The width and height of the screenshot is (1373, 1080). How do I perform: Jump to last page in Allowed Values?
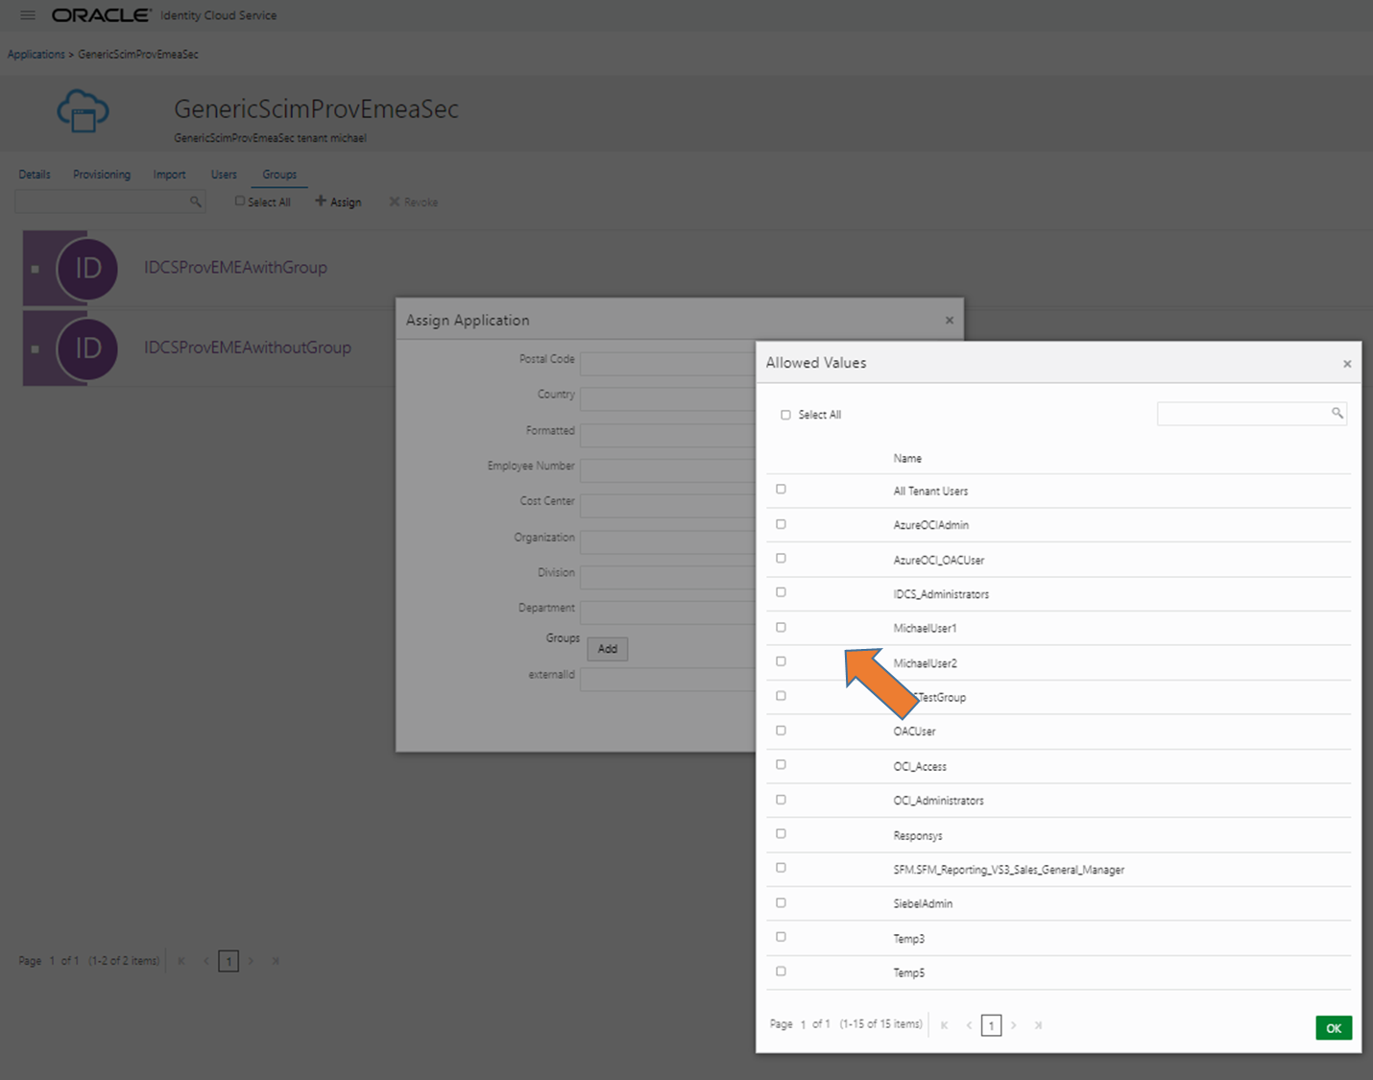tap(1038, 1025)
